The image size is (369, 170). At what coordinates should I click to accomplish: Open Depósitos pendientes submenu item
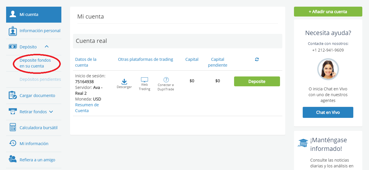(40, 79)
